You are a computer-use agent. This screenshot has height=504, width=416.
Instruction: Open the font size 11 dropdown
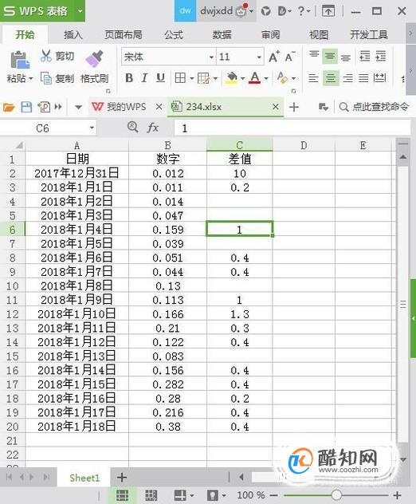(259, 57)
